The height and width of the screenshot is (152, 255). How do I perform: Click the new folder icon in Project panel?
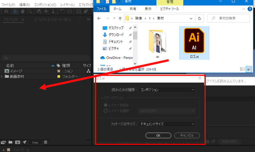pos(10,142)
